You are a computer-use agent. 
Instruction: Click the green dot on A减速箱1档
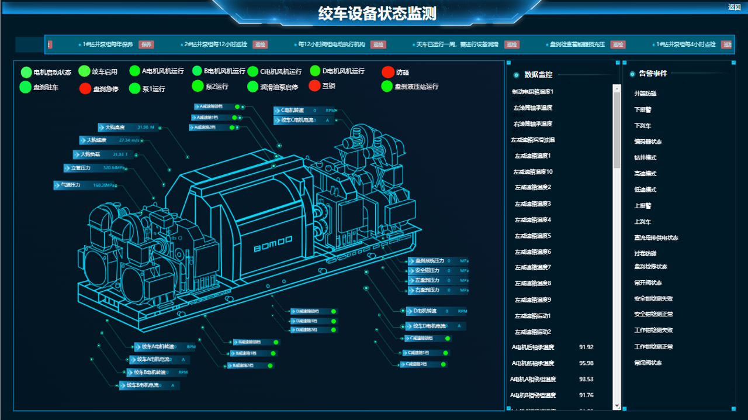pos(234,118)
